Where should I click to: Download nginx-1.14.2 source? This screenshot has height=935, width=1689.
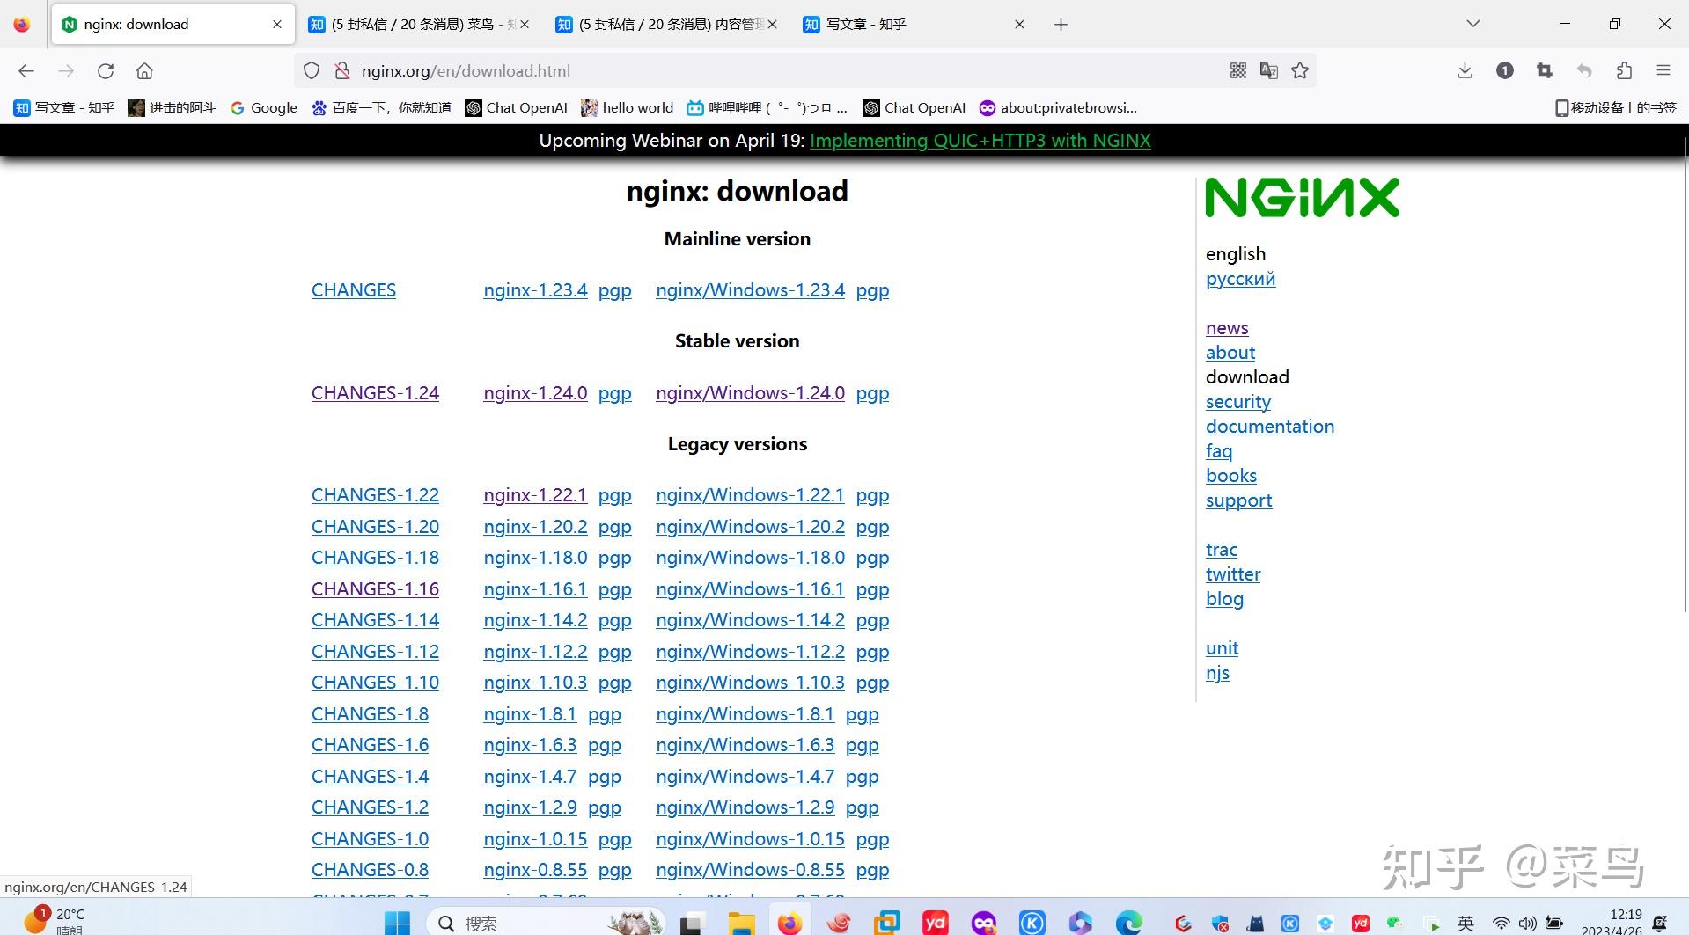535,620
